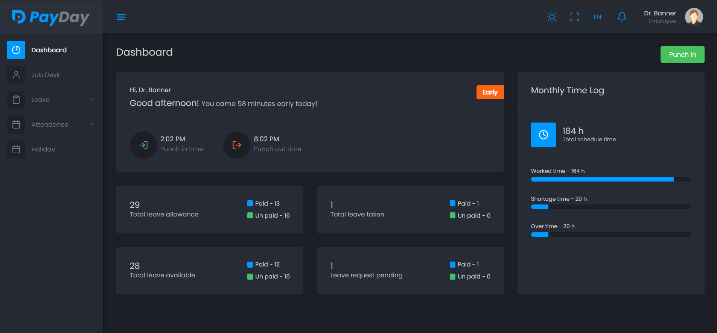Click the PayDay logo
Viewport: 717px width, 333px height.
point(50,17)
